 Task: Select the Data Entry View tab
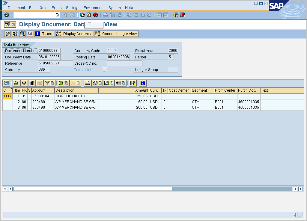click(17, 45)
